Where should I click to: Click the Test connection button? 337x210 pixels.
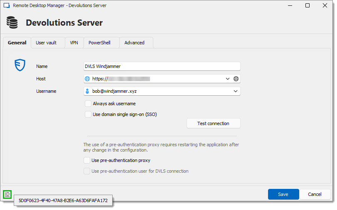coord(214,123)
